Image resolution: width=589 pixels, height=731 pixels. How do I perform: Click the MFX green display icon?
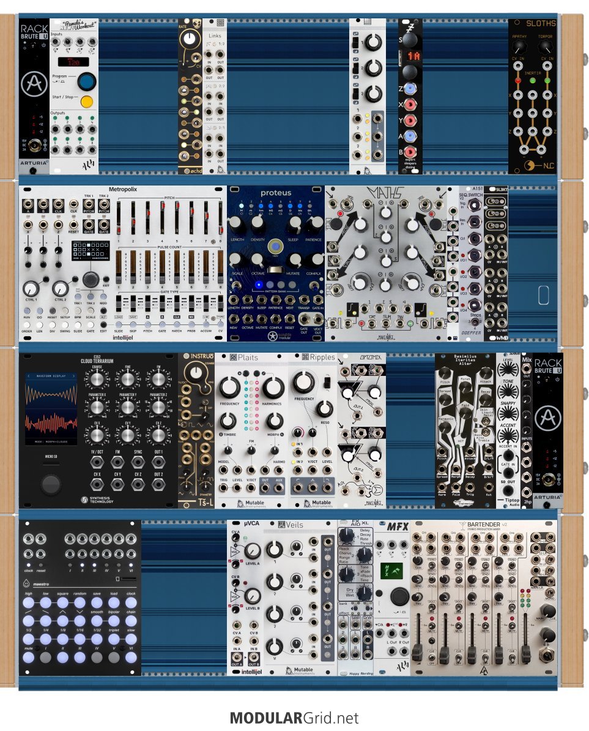(x=391, y=571)
